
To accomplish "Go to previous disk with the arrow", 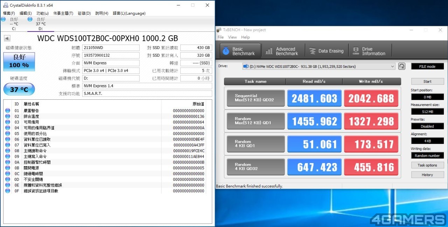I will coord(7,38).
